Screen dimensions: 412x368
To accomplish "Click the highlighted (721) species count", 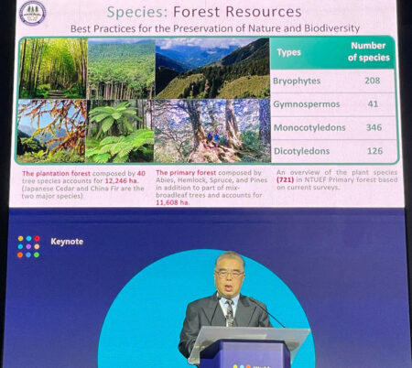I will [x=285, y=179].
